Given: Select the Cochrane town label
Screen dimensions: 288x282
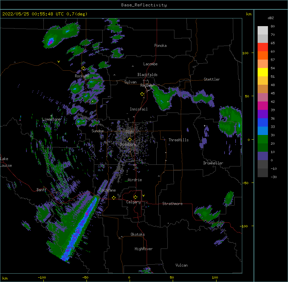Looking at the screenshot, I should (108, 190).
